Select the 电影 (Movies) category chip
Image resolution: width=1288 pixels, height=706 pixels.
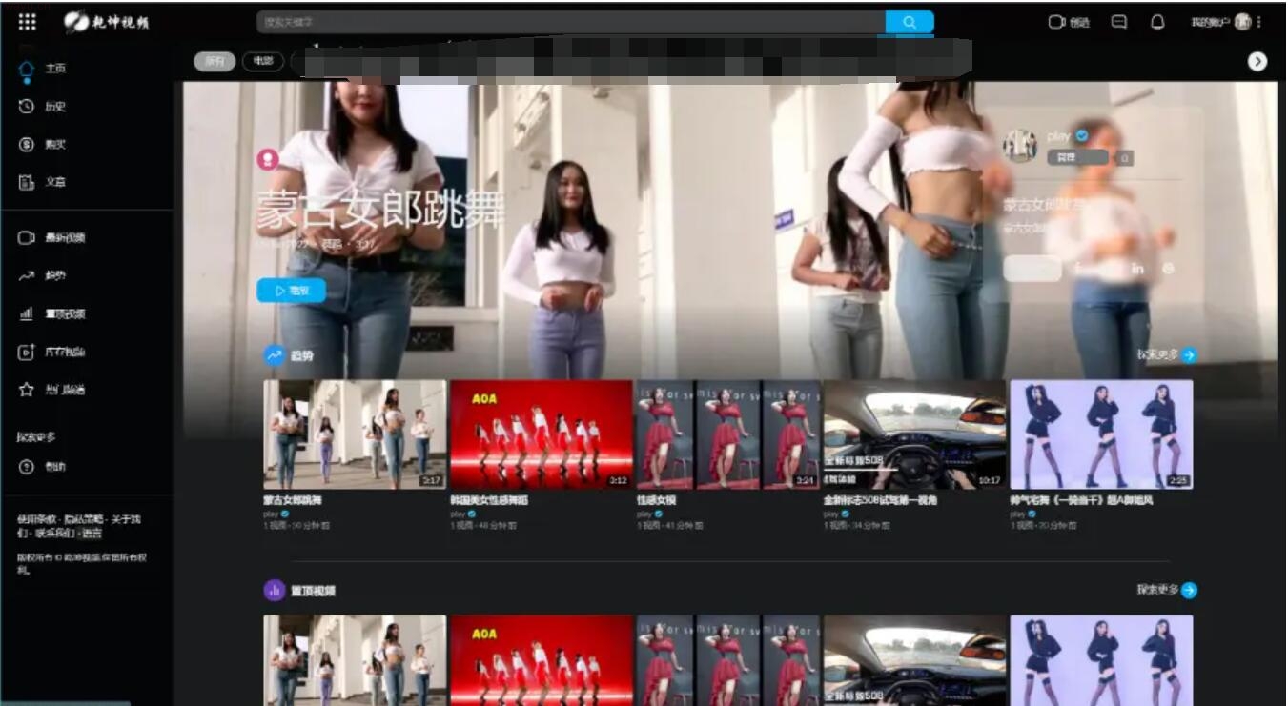pyautogui.click(x=262, y=61)
